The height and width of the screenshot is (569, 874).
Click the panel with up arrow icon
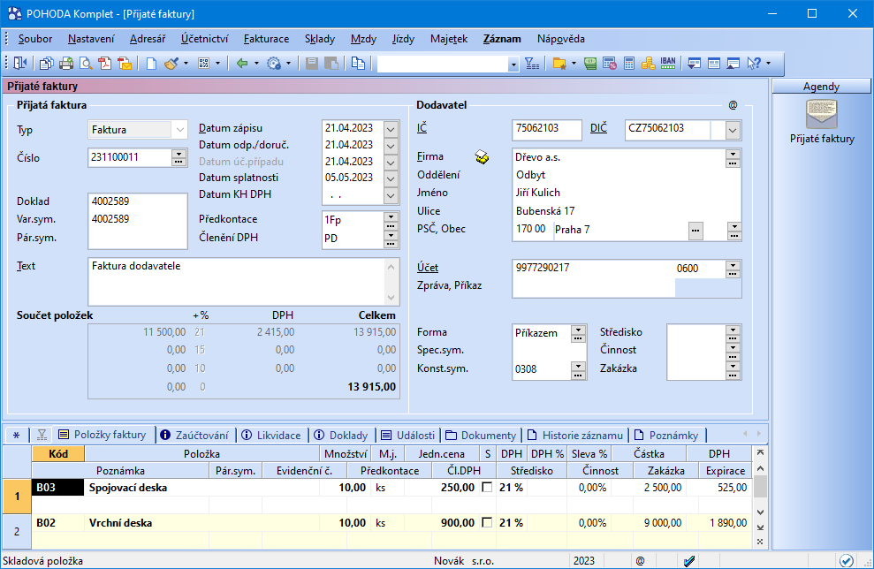point(733,64)
